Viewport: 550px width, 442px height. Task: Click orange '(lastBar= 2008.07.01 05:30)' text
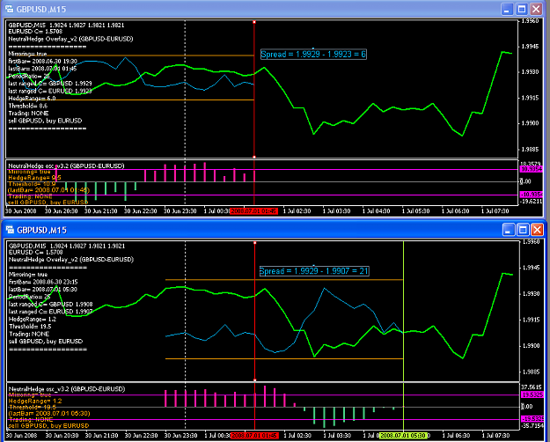point(49,414)
